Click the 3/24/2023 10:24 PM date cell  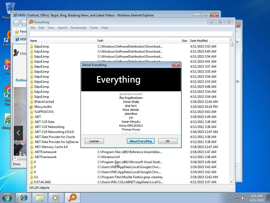(x=204, y=107)
